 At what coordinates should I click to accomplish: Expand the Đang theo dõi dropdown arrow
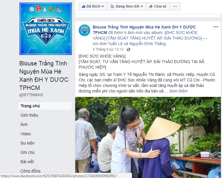[x=142, y=6]
